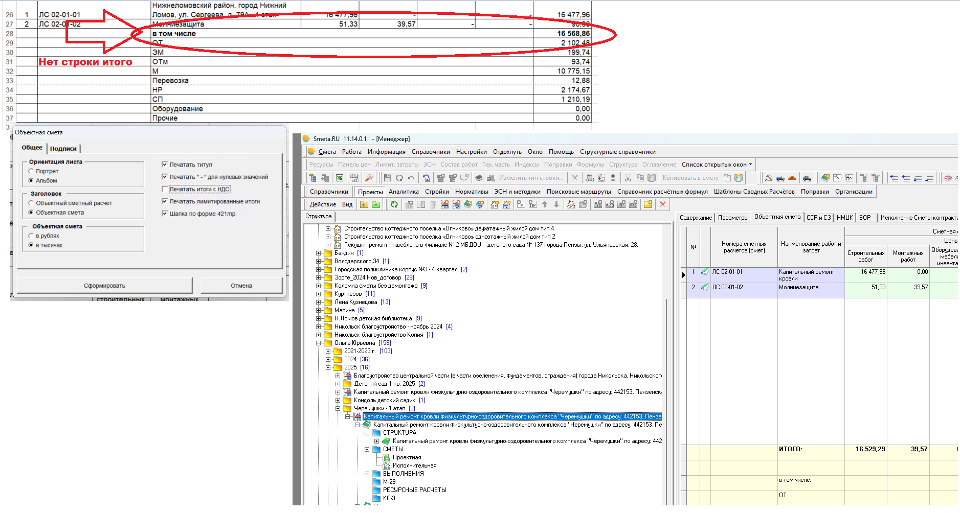Click the 'Отмена' button
Screen dimensions: 960x513
coord(241,286)
